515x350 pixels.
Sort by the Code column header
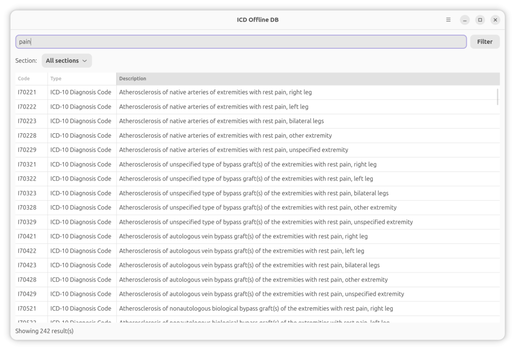(x=31, y=78)
